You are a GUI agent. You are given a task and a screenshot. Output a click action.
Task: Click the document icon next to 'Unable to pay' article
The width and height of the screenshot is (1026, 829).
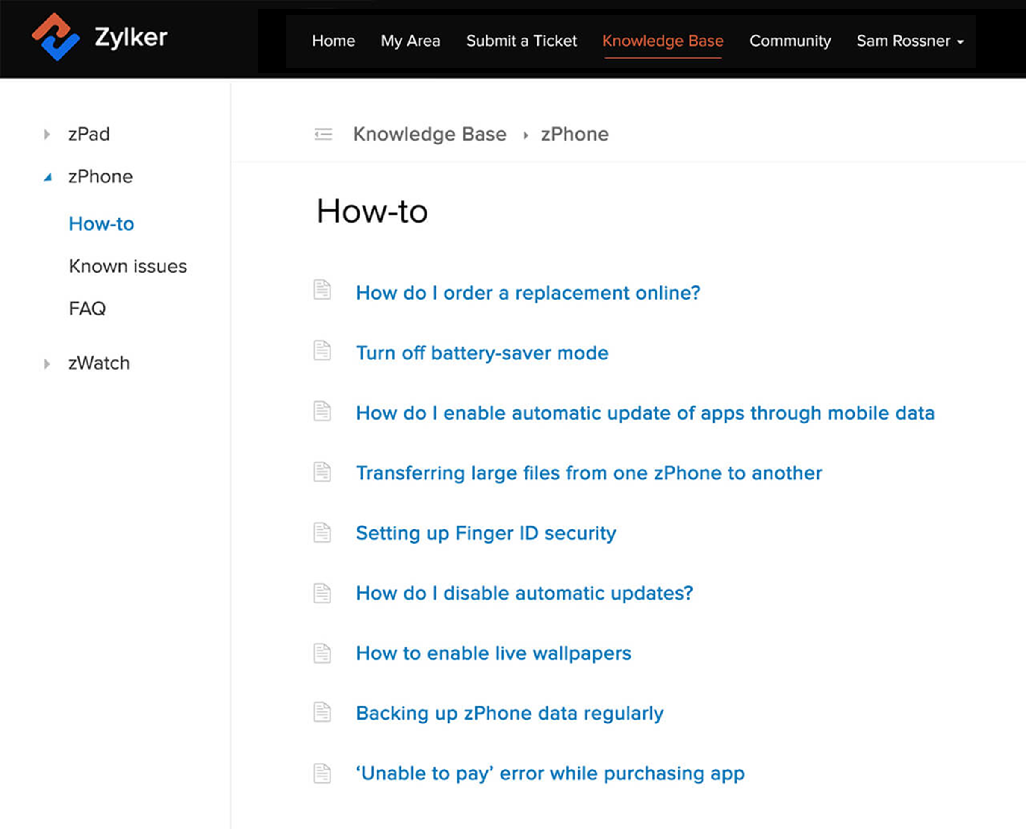pos(322,773)
